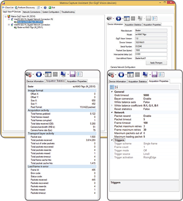
Task: Click the greyed save disk icon in main window
Action: click(x=148, y=18)
